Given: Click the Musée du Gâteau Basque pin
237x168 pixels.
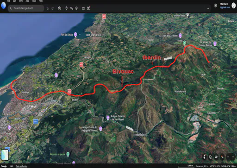Looking at the screenshot, I should point(215,44).
